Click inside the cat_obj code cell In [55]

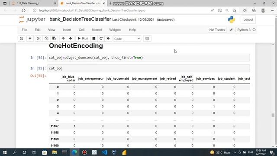tap(148, 68)
